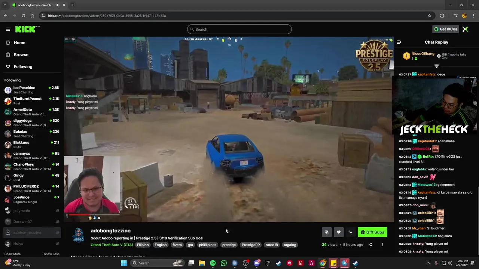Click the chat replay scrollbar
This screenshot has width=479, height=269.
click(478, 220)
